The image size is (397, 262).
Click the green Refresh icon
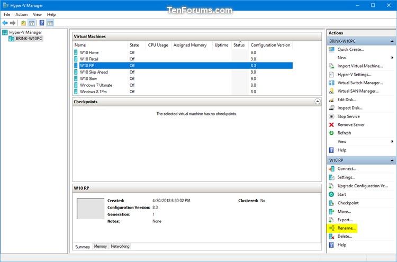click(331, 133)
